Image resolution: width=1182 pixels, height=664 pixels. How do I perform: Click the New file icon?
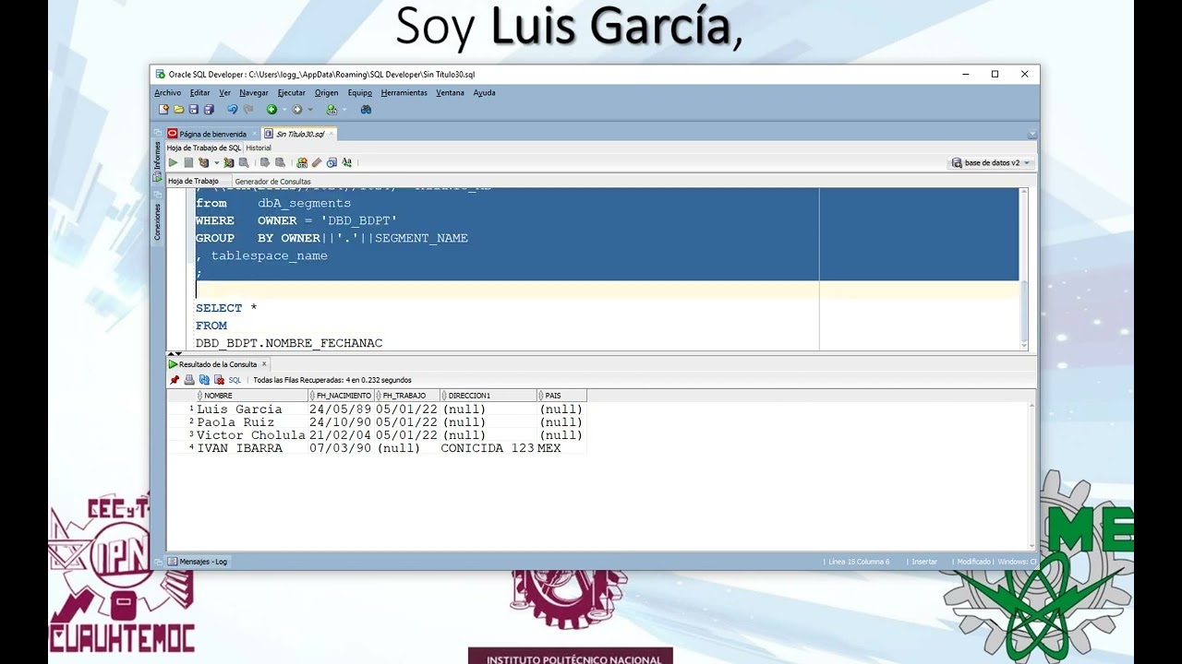163,109
